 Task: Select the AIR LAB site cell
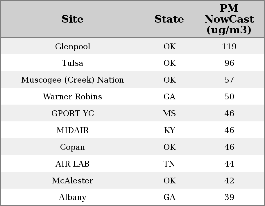click(73, 164)
